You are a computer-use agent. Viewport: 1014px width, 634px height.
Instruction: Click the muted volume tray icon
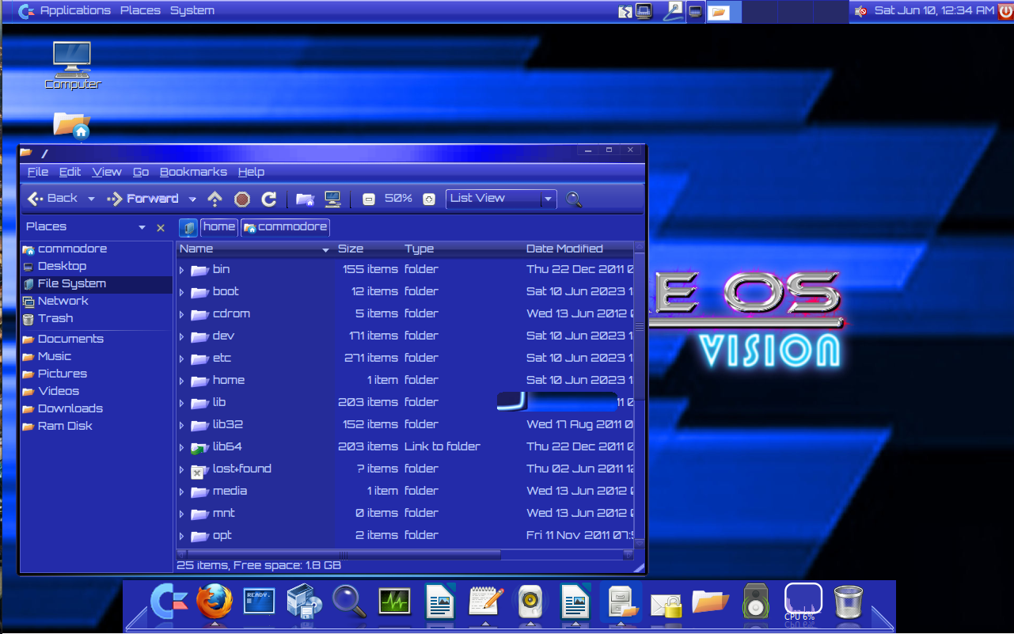coord(860,11)
